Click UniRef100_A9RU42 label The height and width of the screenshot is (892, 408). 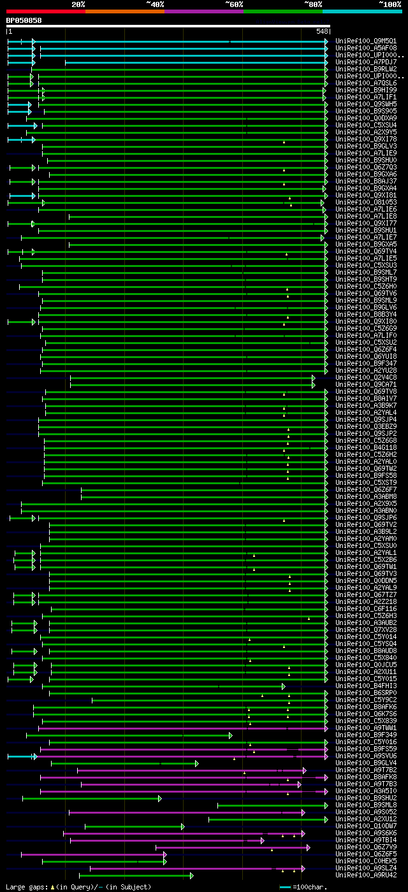[367, 875]
